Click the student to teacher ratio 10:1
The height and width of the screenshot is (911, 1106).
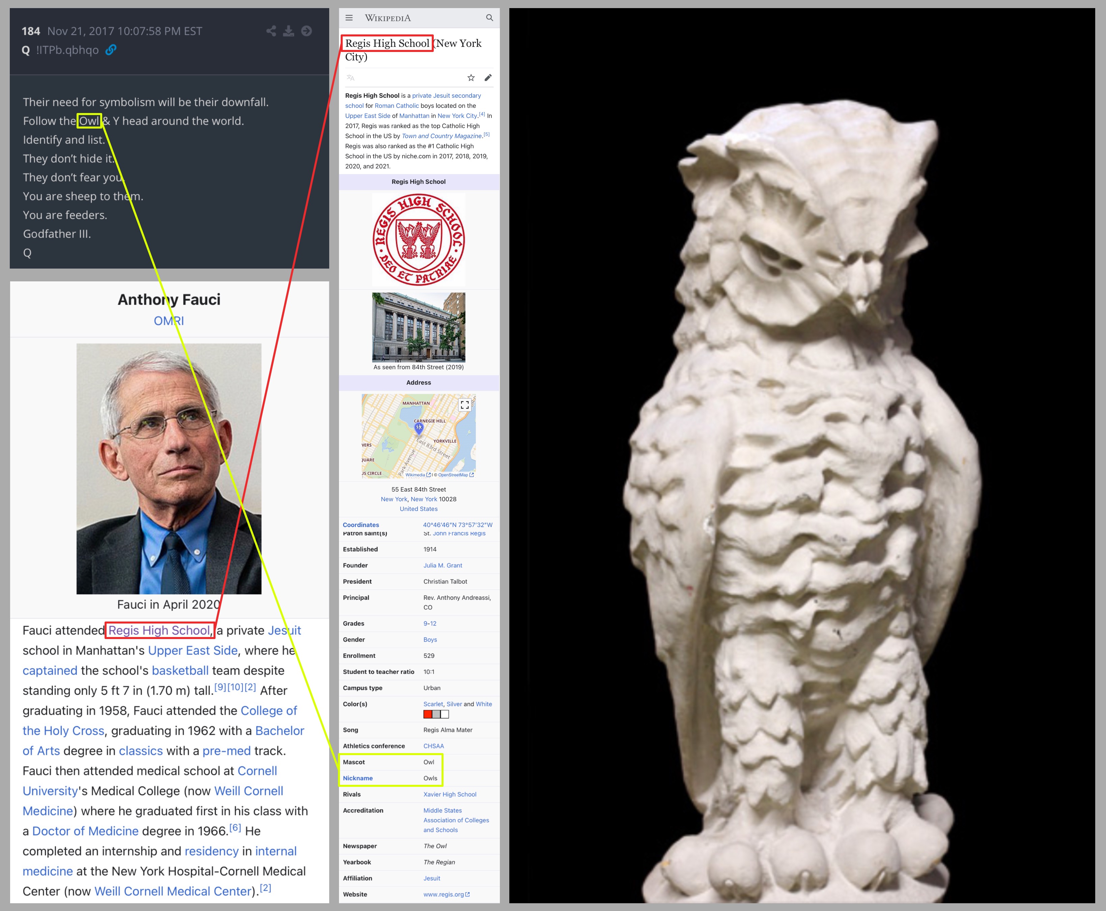(429, 672)
